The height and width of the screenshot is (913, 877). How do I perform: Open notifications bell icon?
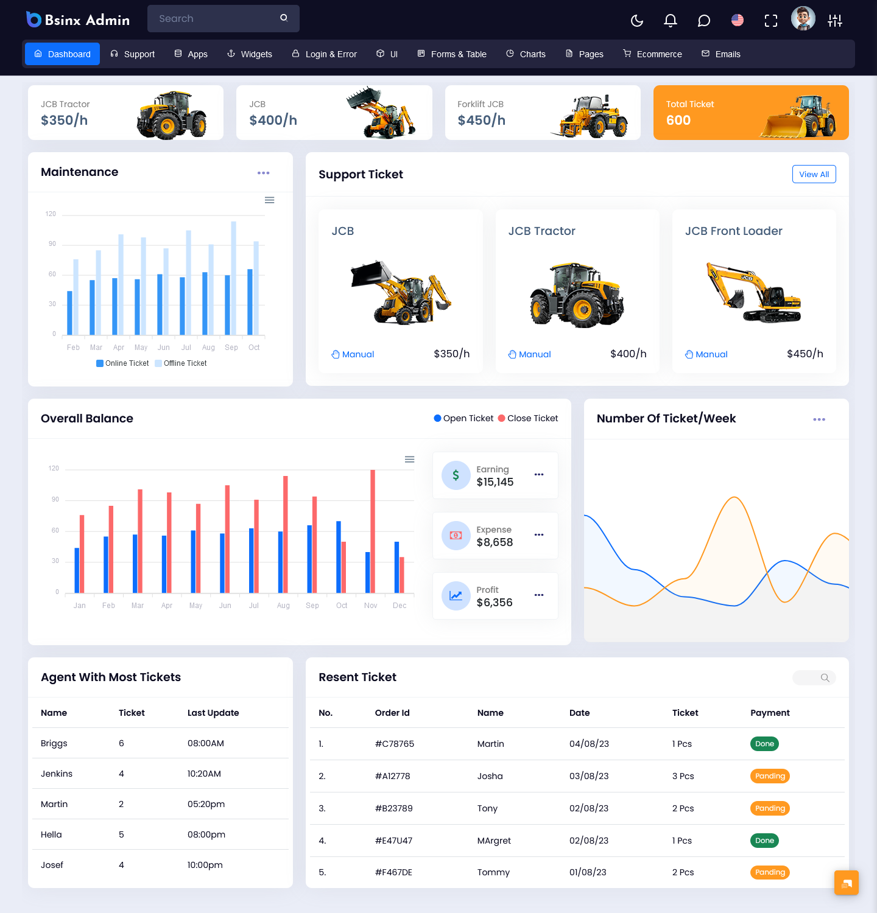tap(671, 21)
